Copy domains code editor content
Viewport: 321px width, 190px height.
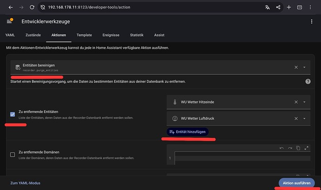pos(298,148)
